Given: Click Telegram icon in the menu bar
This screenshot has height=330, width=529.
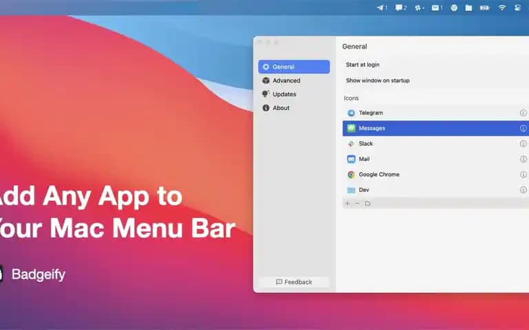Looking at the screenshot, I should 382,8.
